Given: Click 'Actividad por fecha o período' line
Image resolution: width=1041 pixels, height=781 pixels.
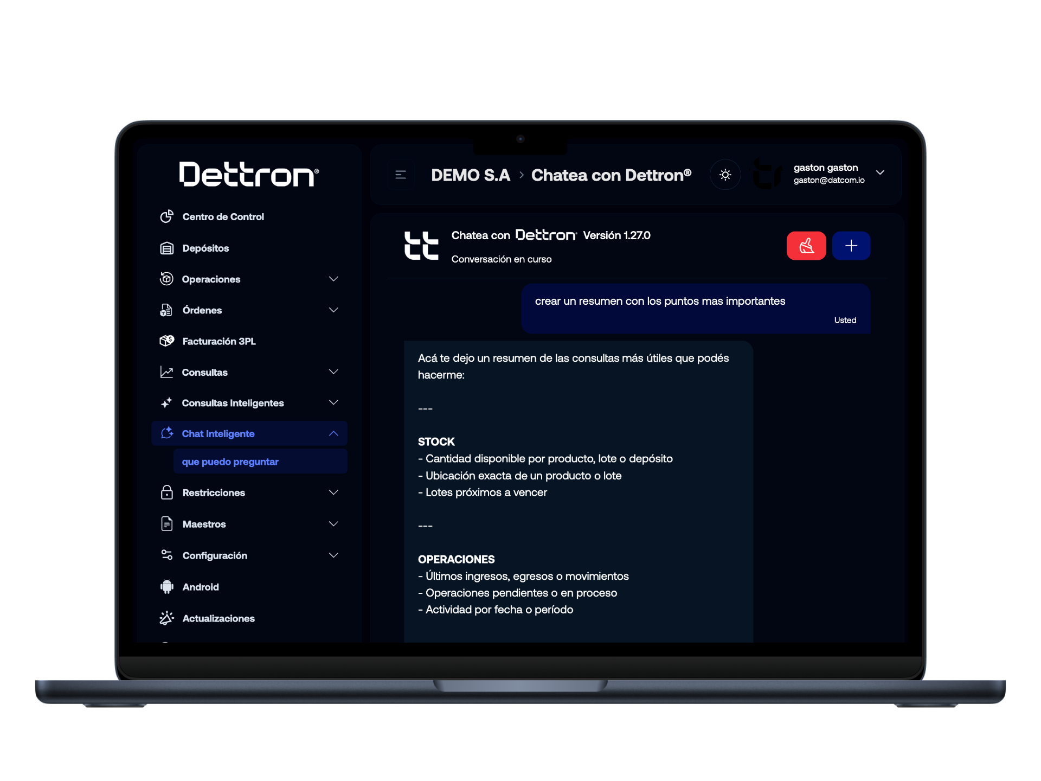Looking at the screenshot, I should [x=496, y=610].
